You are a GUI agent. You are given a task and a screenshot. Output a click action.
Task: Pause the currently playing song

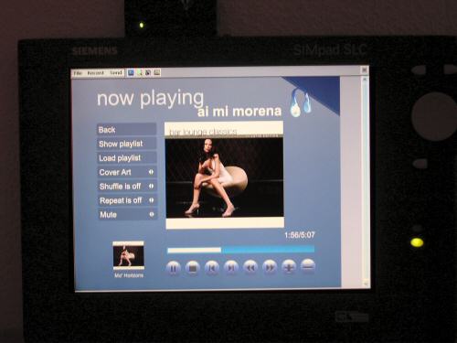point(174,268)
